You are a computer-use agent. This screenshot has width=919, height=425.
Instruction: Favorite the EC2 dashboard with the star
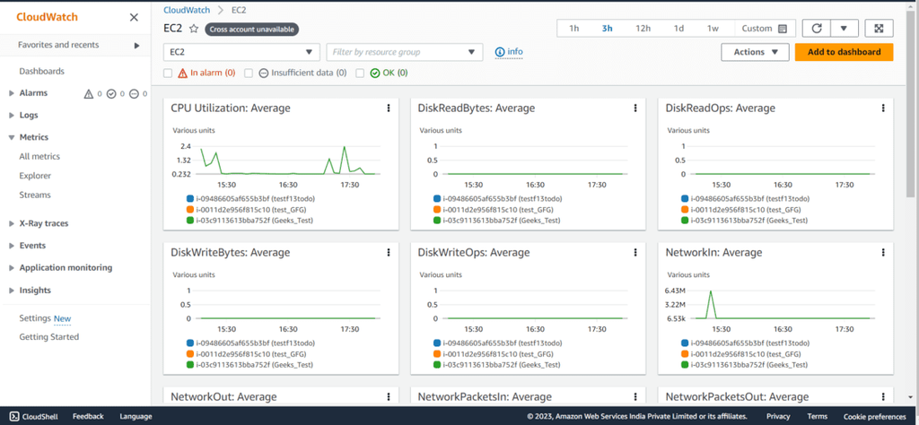(x=194, y=29)
